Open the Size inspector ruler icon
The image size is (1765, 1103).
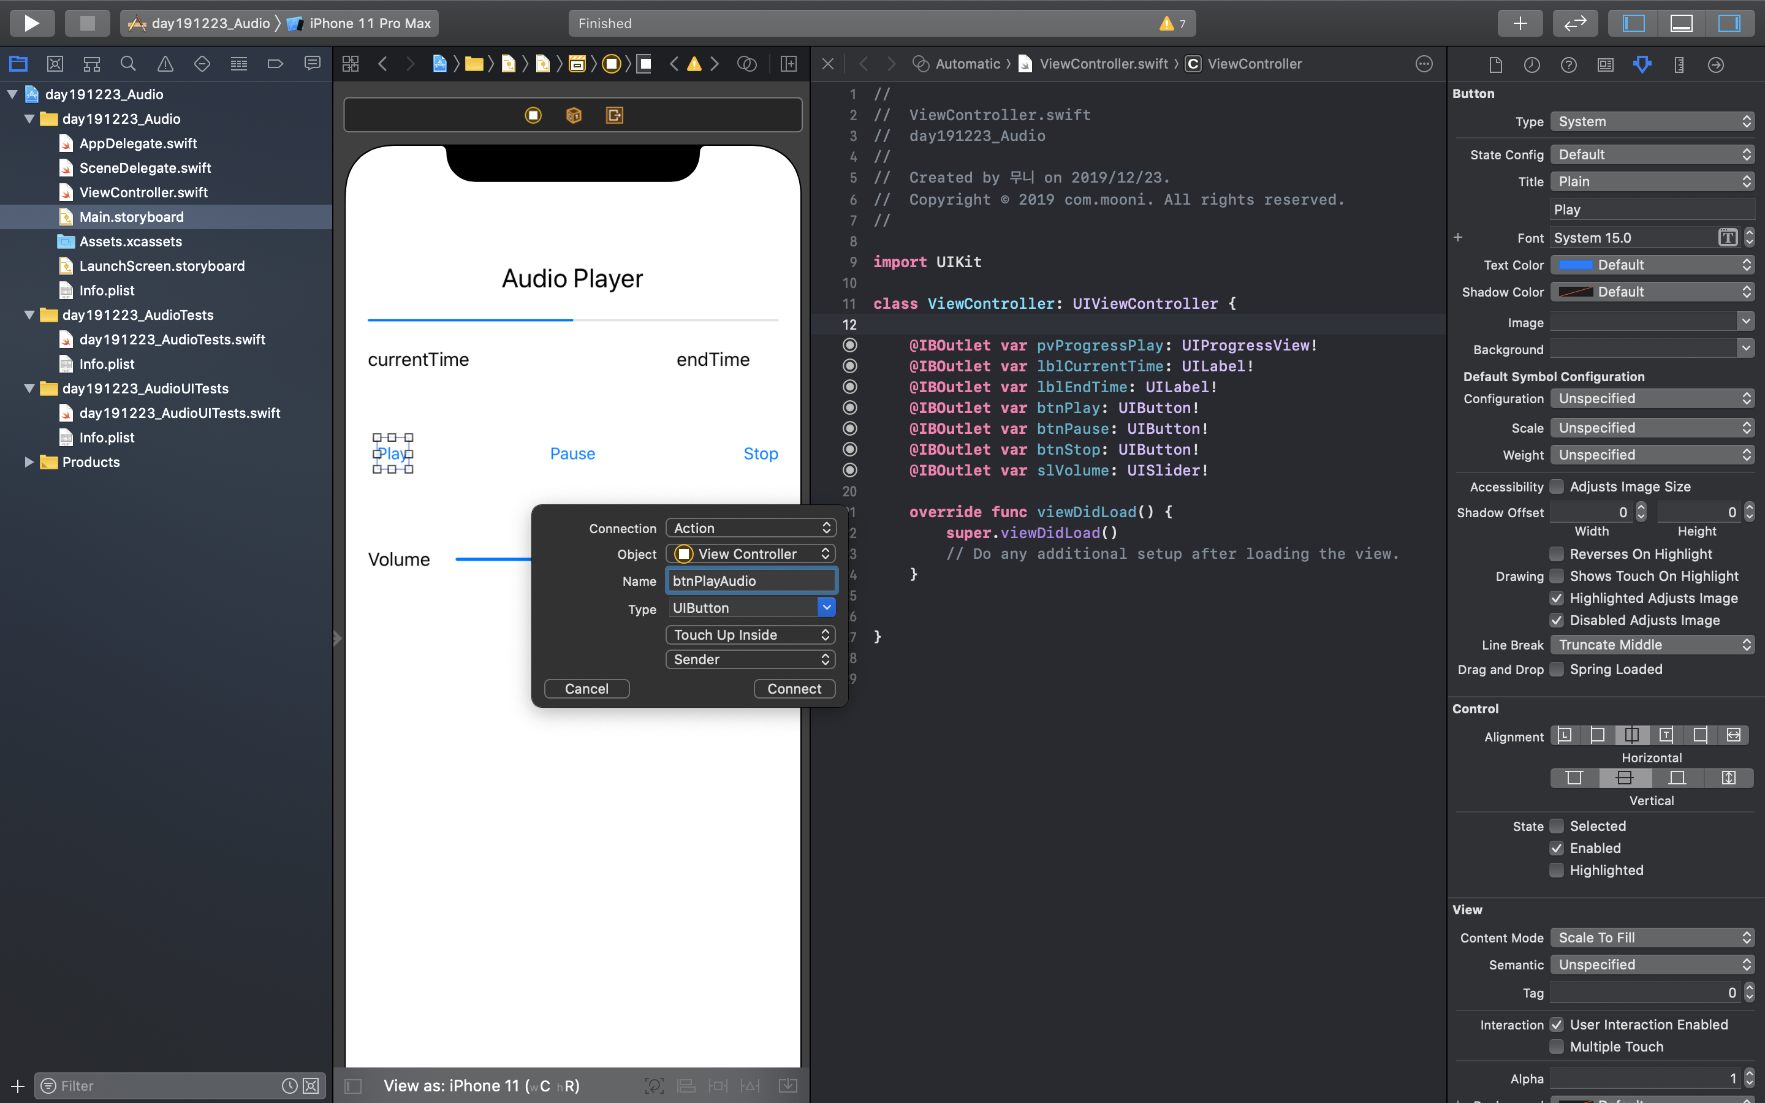coord(1678,64)
